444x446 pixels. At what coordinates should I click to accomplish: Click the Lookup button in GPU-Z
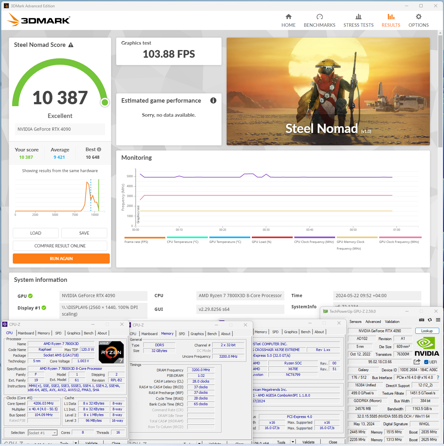click(x=427, y=331)
